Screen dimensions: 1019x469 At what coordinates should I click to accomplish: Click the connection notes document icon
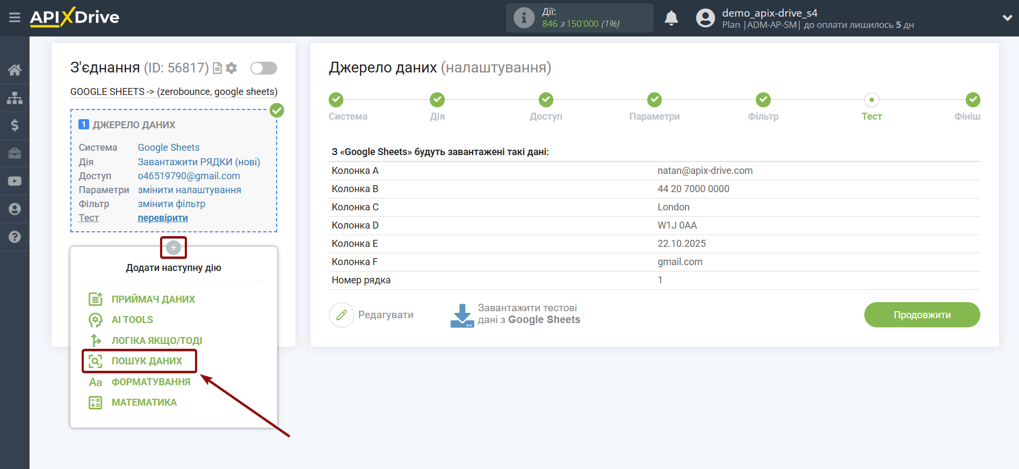218,68
